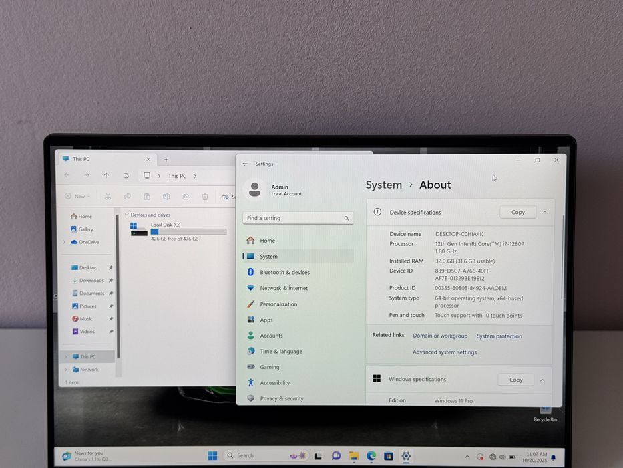This screenshot has height=468, width=623.
Task: Click the Cut icon in Explorer toolbar
Action: click(x=108, y=196)
